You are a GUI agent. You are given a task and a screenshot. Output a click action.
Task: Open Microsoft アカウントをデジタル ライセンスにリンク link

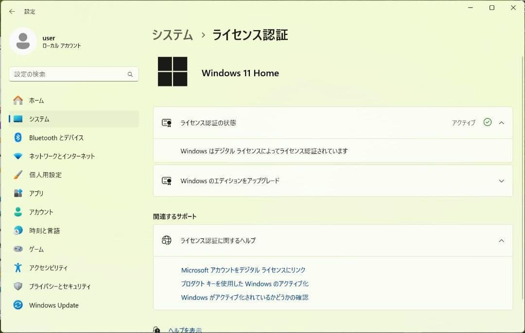click(x=243, y=270)
